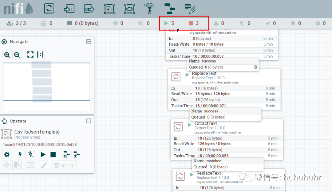Click the stale versions up-arrow status icon

tap(318, 23)
